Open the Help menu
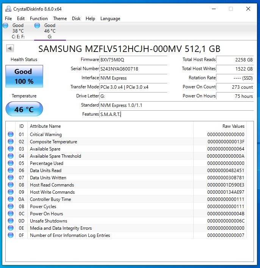The image size is (260, 268). point(90,19)
